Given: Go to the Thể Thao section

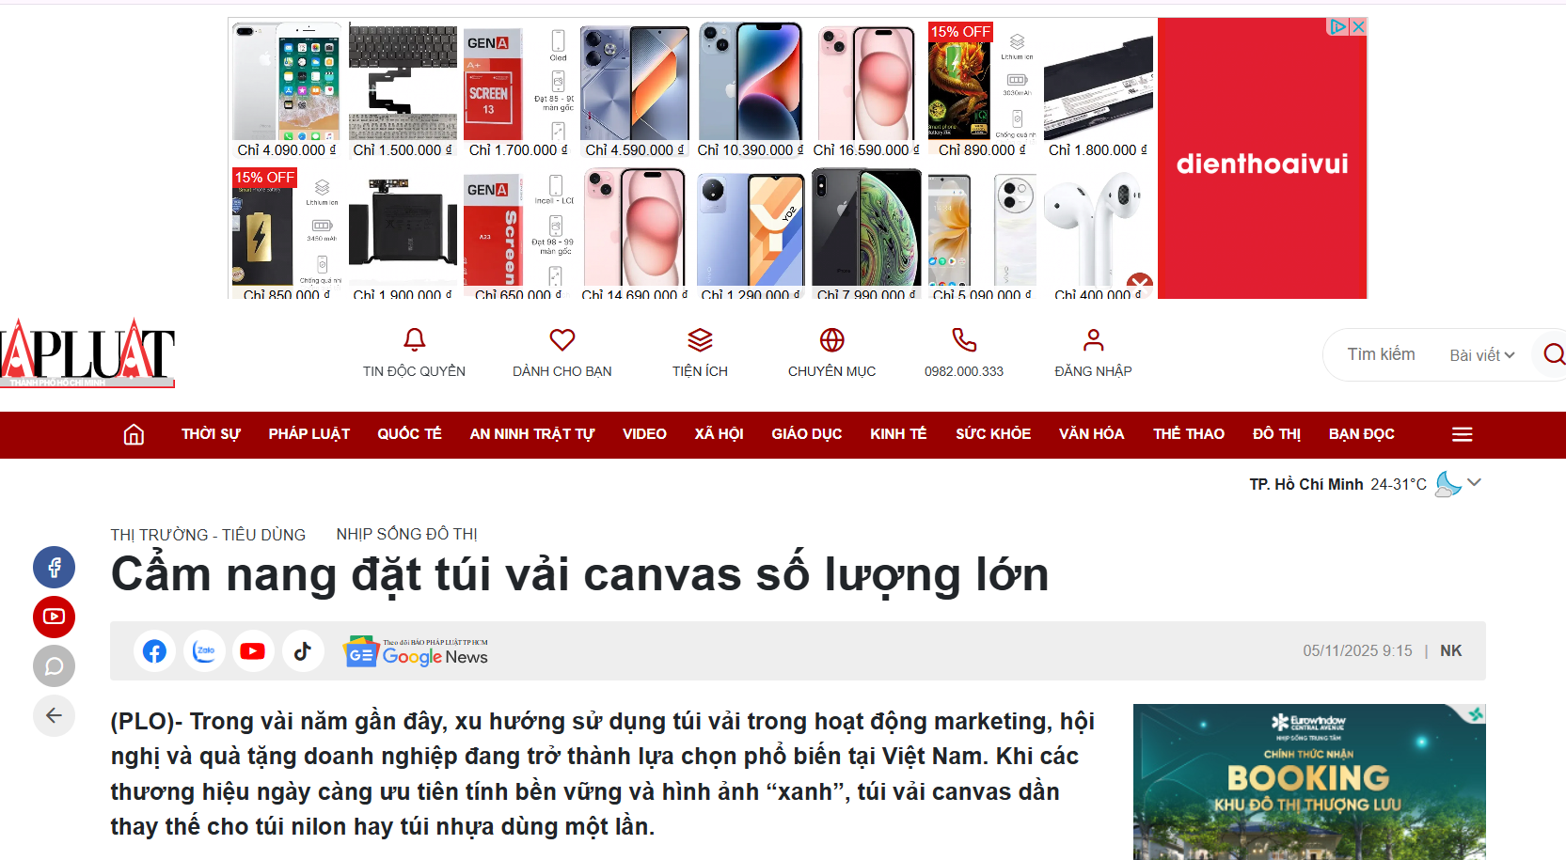Looking at the screenshot, I should point(1188,434).
